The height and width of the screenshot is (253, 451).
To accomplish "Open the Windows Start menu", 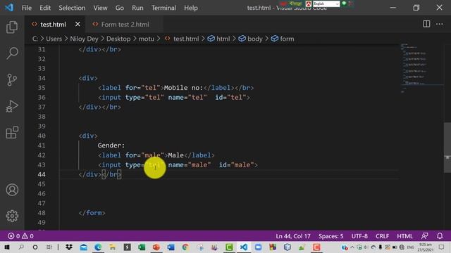I will click(6, 247).
